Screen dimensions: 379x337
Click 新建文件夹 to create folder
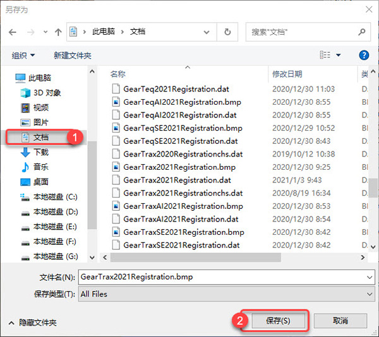pyautogui.click(x=72, y=56)
